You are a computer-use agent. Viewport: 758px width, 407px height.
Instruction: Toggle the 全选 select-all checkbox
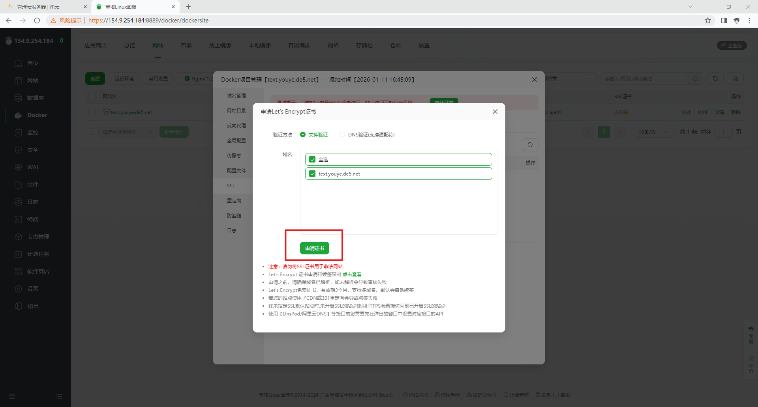(312, 159)
